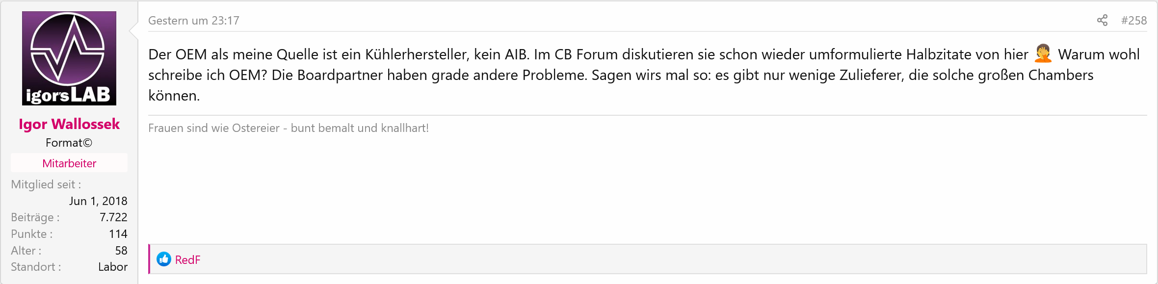Click the 7.722 Beiträge count

tap(113, 217)
